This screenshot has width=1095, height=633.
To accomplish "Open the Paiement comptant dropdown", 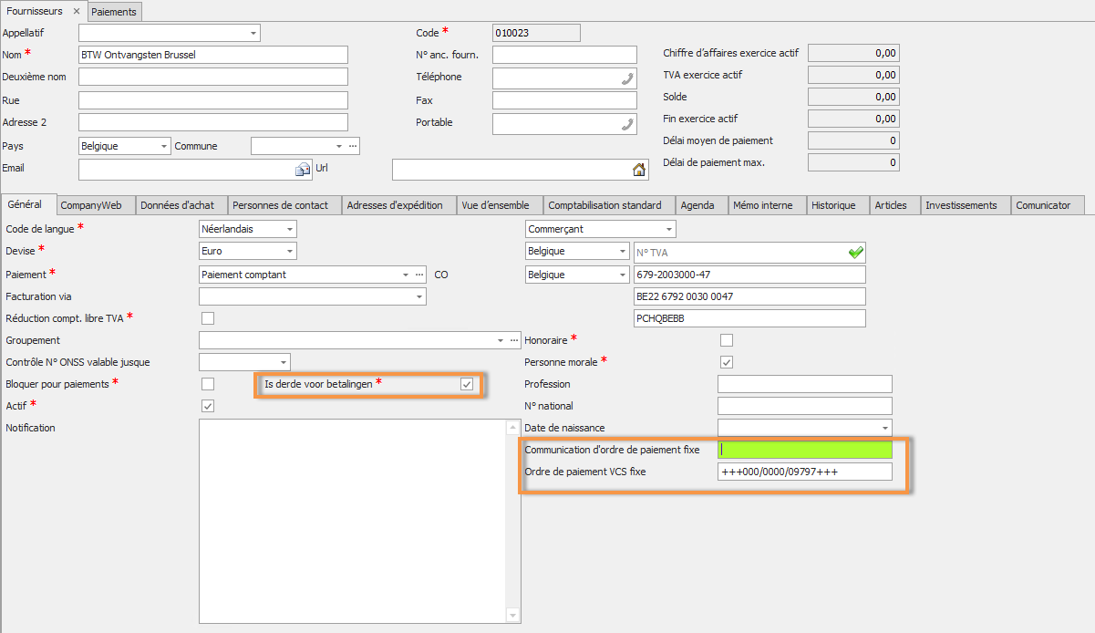I will [x=405, y=275].
